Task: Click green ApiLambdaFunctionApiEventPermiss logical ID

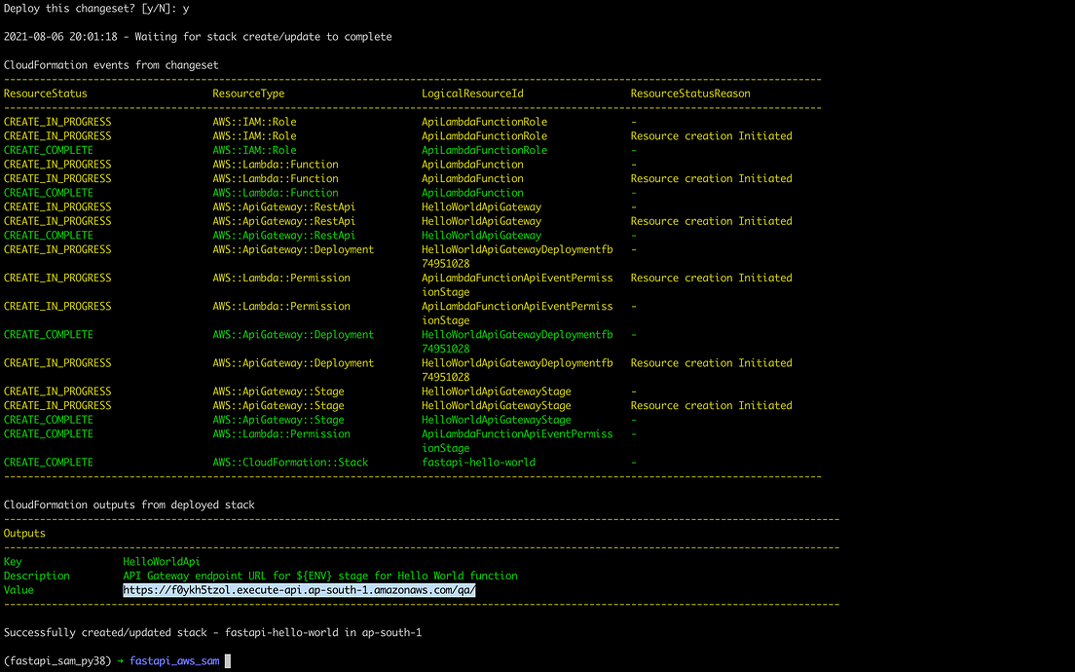Action: click(x=517, y=441)
